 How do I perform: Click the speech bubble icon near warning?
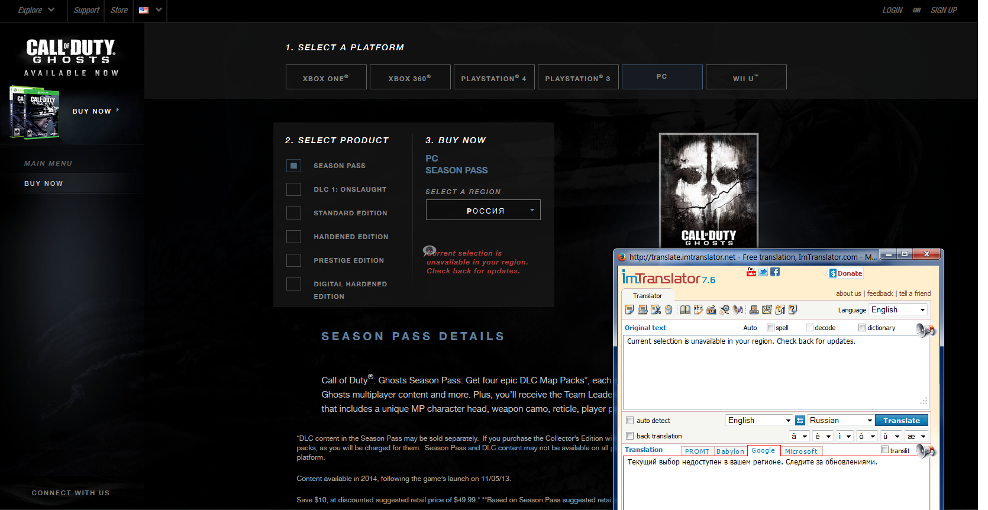point(430,251)
